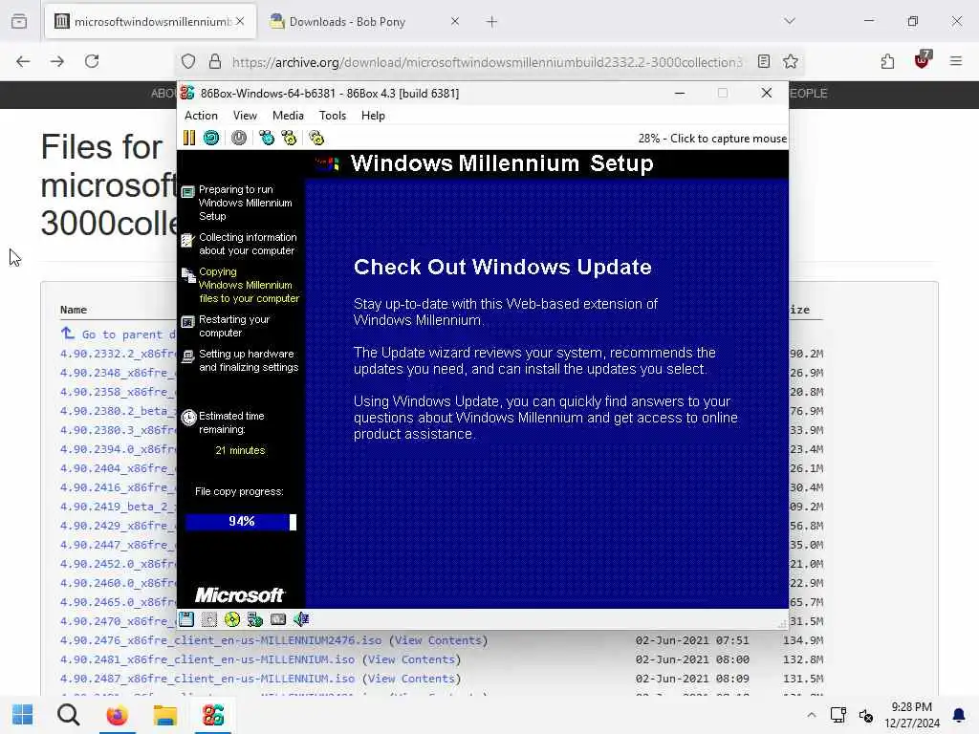Image resolution: width=979 pixels, height=734 pixels.
Task: Open the Windows Start menu
Action: (x=23, y=715)
